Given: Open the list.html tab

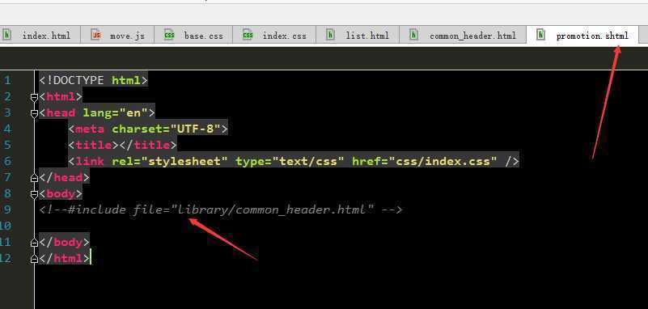Looking at the screenshot, I should tap(358, 35).
